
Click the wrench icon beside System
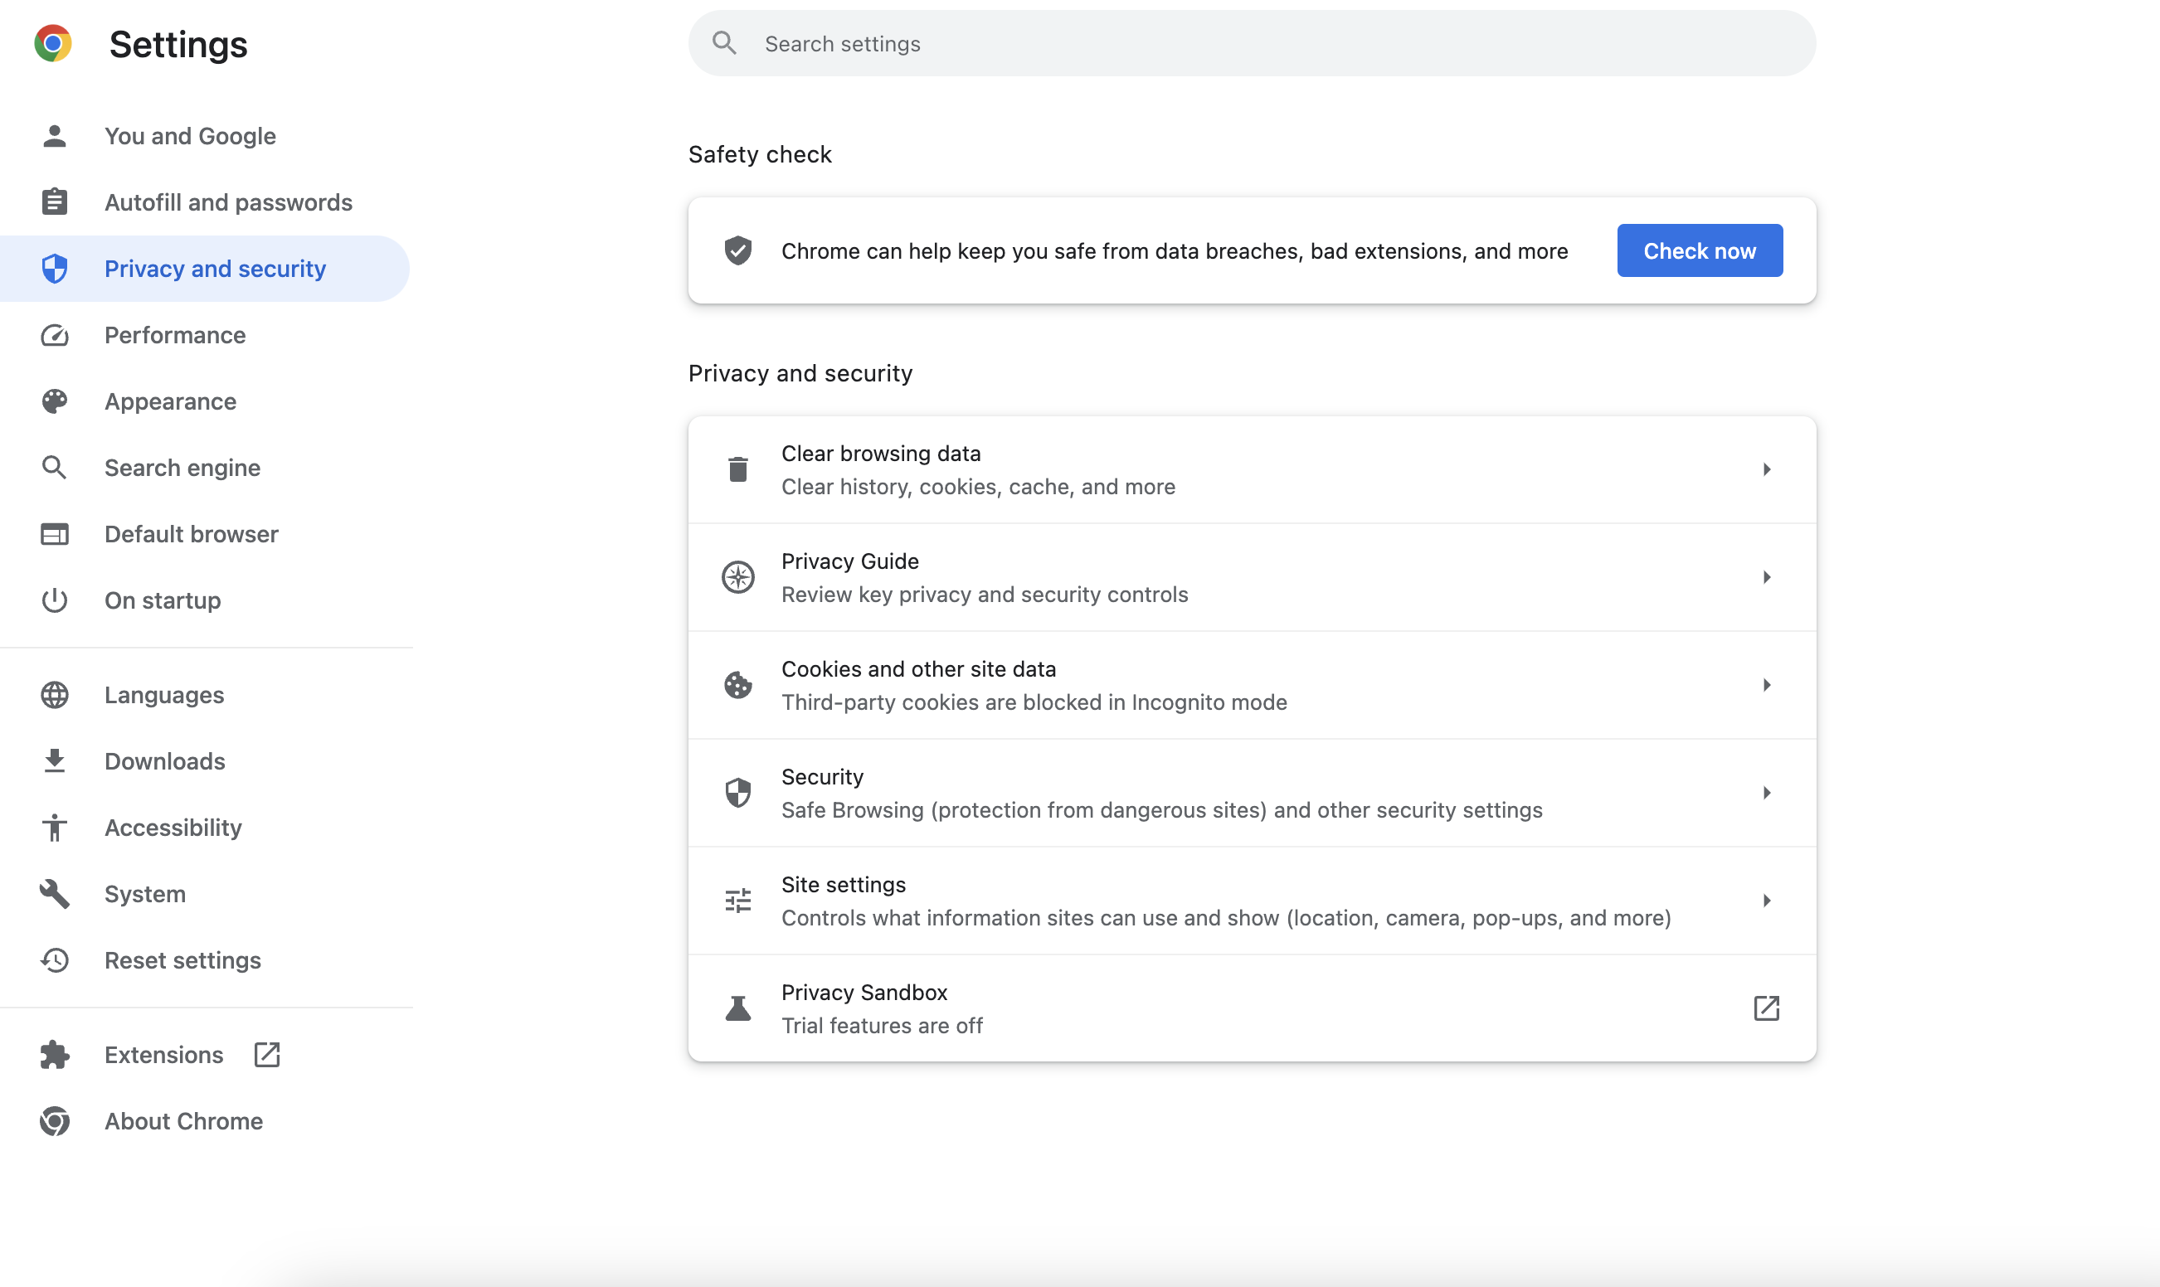(54, 893)
